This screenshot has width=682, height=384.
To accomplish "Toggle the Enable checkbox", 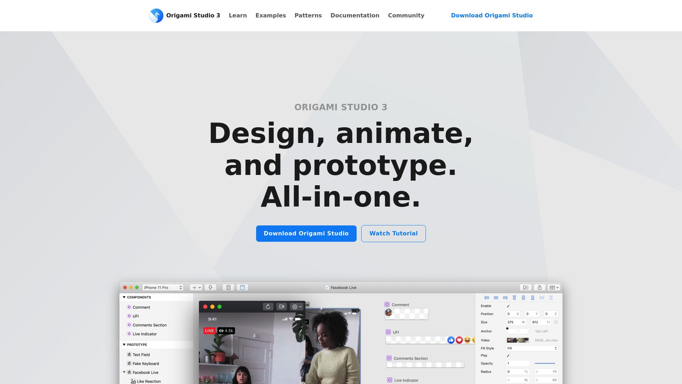I will [x=508, y=306].
